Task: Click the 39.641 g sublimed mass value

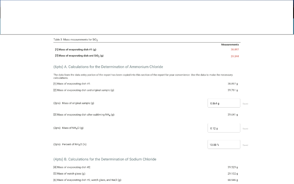Action: (x=232, y=114)
